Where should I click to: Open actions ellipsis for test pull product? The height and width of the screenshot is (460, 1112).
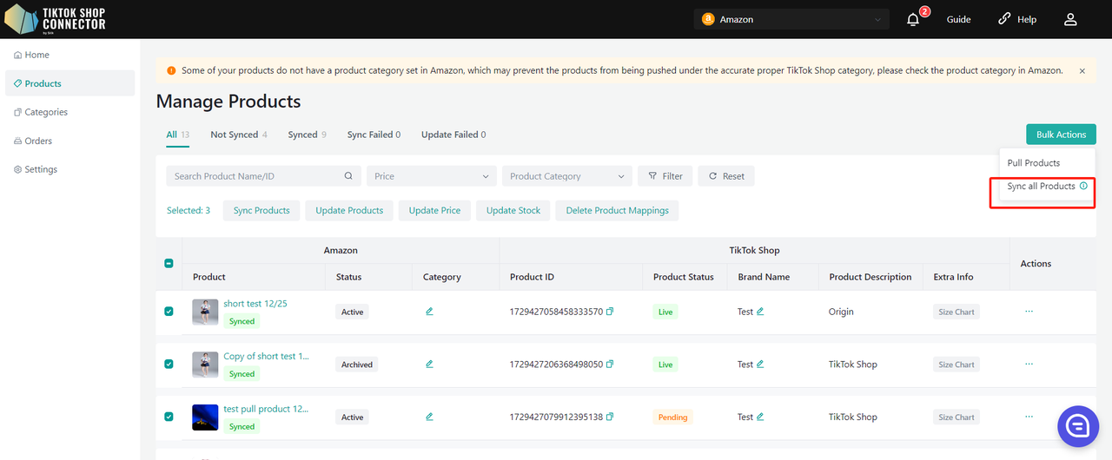pyautogui.click(x=1029, y=417)
